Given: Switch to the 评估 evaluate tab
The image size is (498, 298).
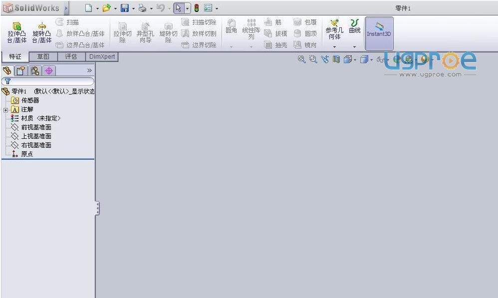Looking at the screenshot, I should 71,57.
